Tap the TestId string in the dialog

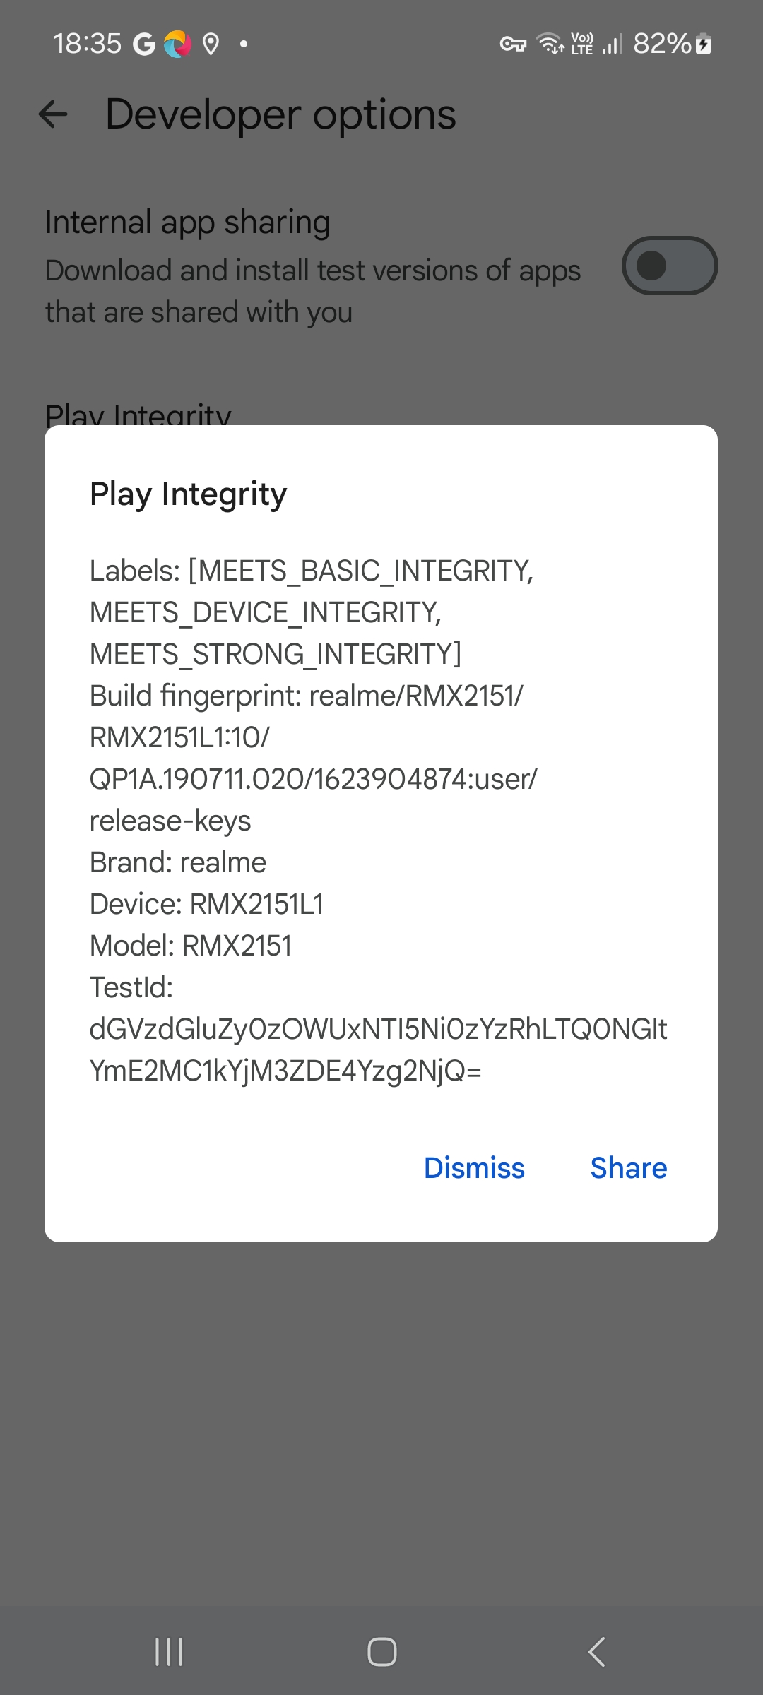(x=378, y=1049)
